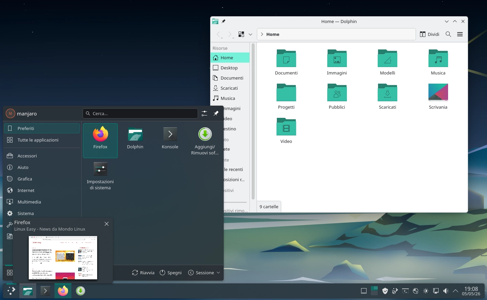Select Scaricati in Dolphin sidebar

pyautogui.click(x=230, y=88)
